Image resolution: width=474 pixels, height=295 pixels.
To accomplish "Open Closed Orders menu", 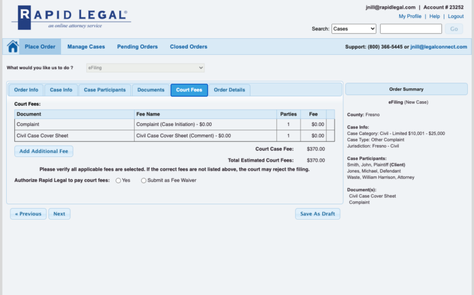I will coord(189,46).
